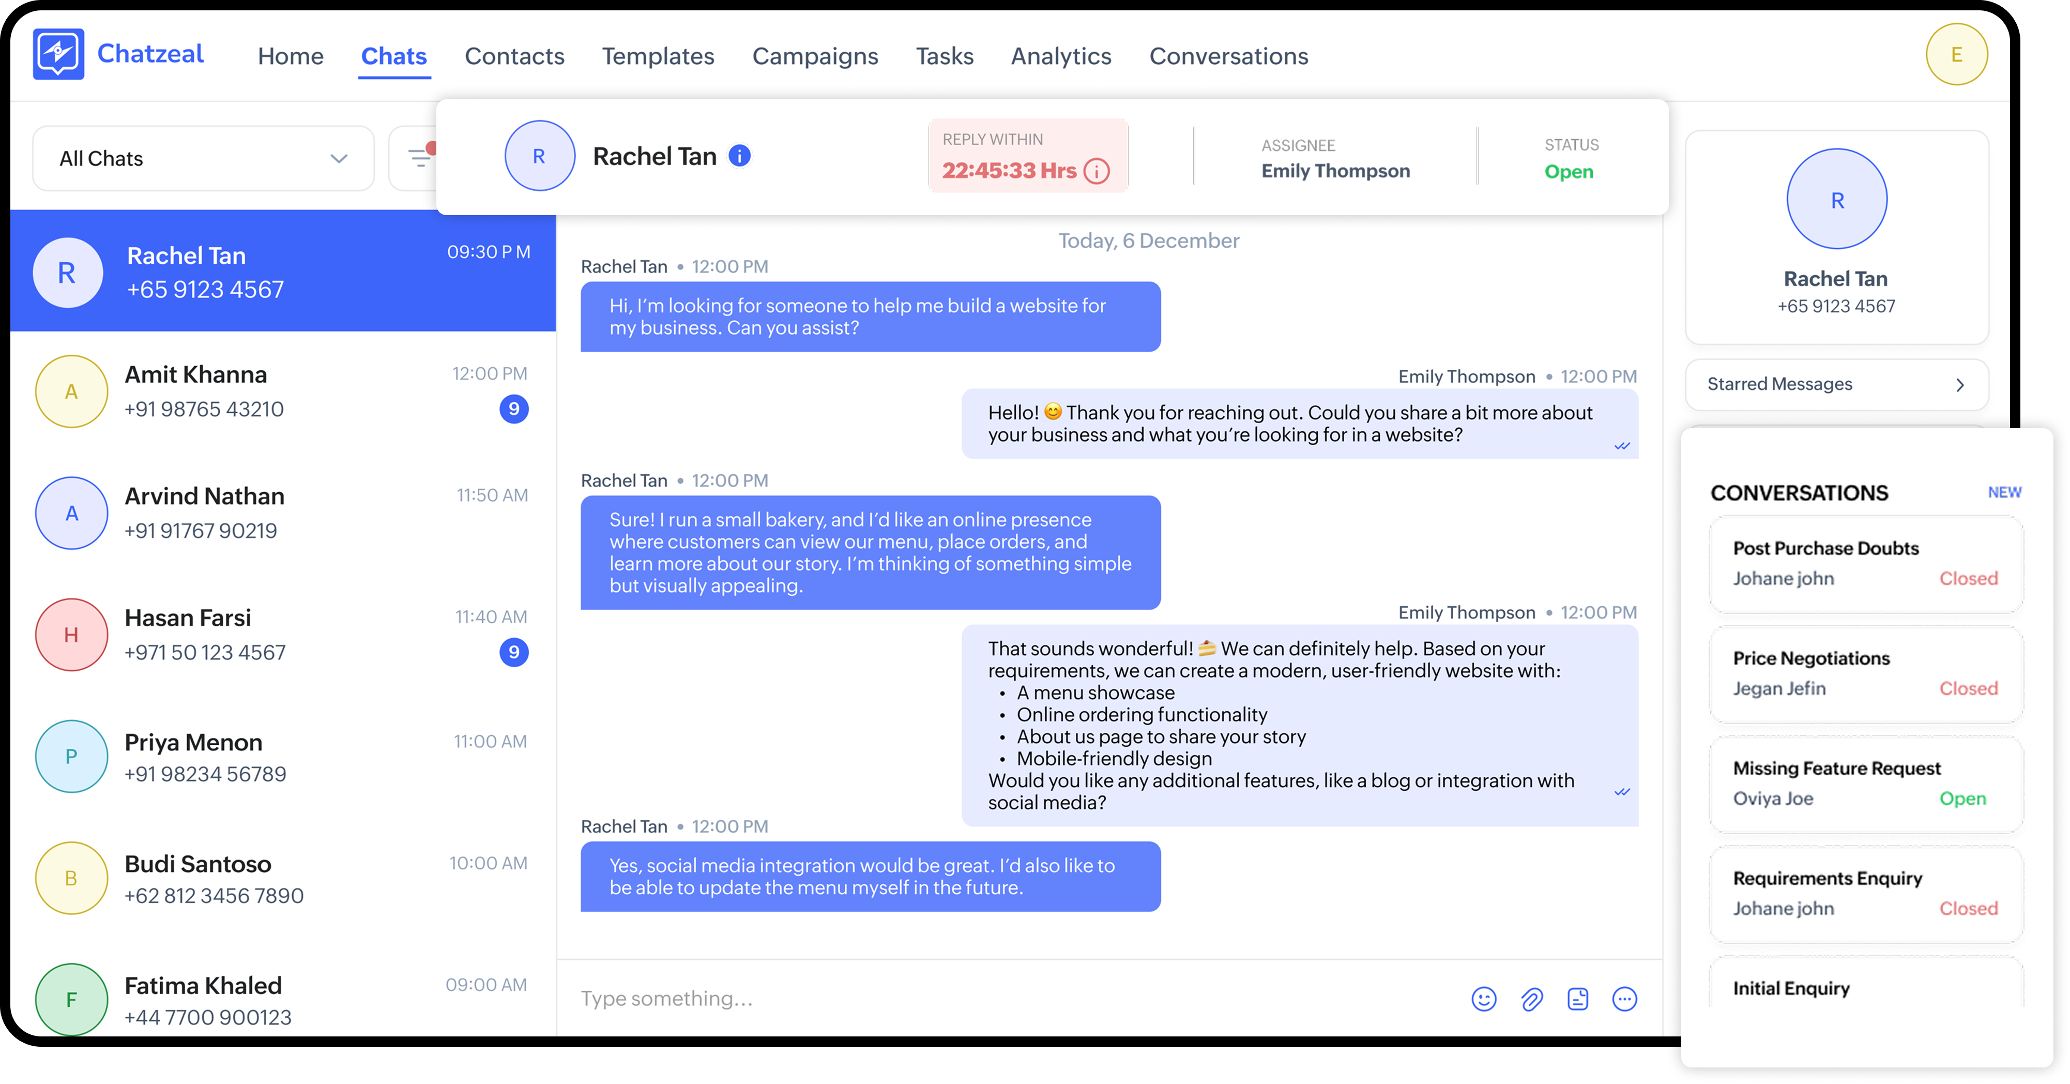Screen dimensions: 2070x1084
Task: Open the template note icon in composer
Action: (1577, 999)
